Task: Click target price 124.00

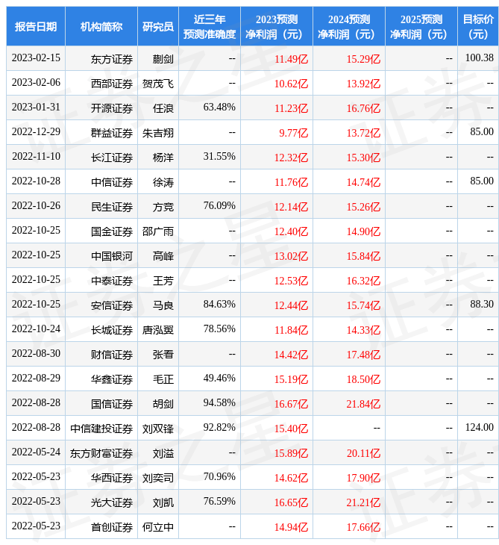Action: tap(479, 427)
